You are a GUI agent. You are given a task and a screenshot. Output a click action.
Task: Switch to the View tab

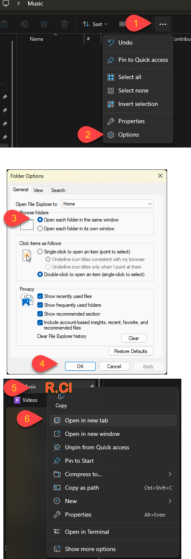38,190
